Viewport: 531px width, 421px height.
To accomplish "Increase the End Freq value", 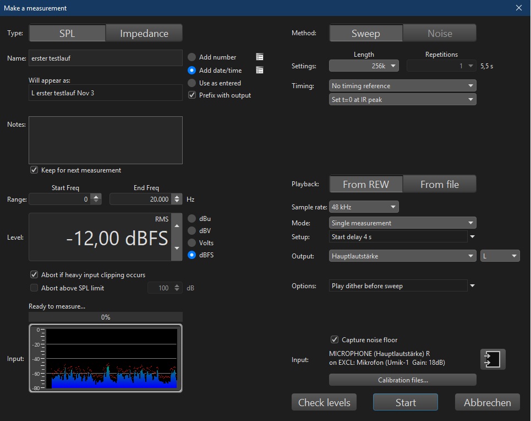I will (x=177, y=196).
